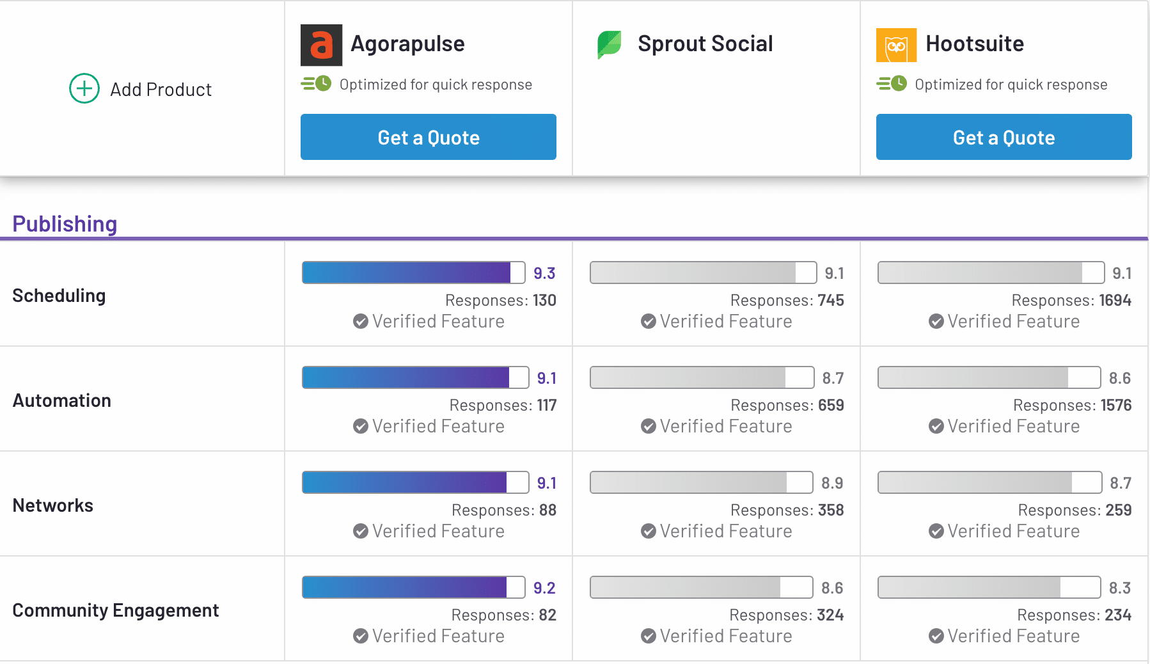
Task: Click Agorapulse Community Engagement verified checkmark
Action: coord(361,636)
